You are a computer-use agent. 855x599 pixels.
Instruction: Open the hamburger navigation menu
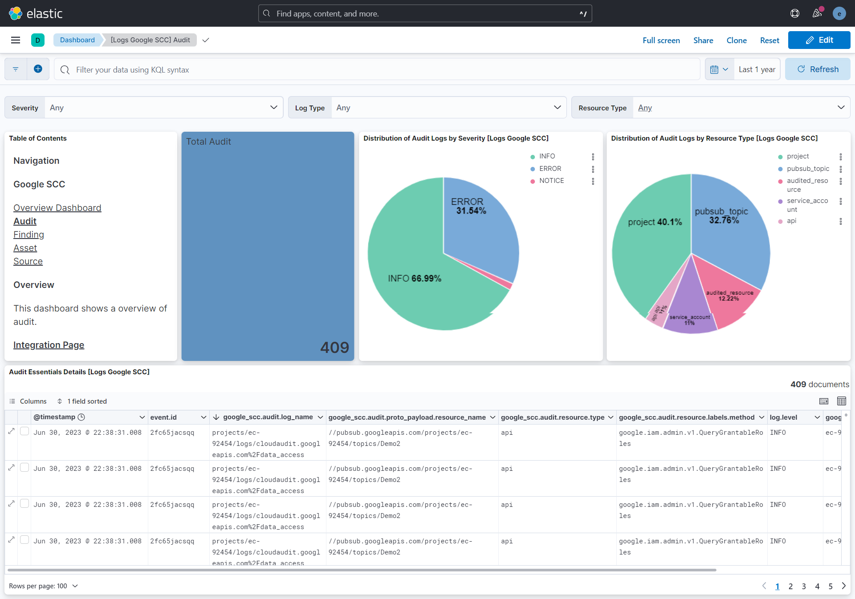pos(15,40)
